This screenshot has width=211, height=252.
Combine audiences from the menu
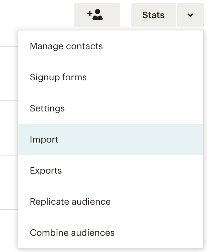pos(72,233)
